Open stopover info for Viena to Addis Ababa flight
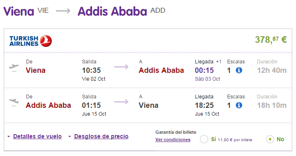 tap(239, 70)
